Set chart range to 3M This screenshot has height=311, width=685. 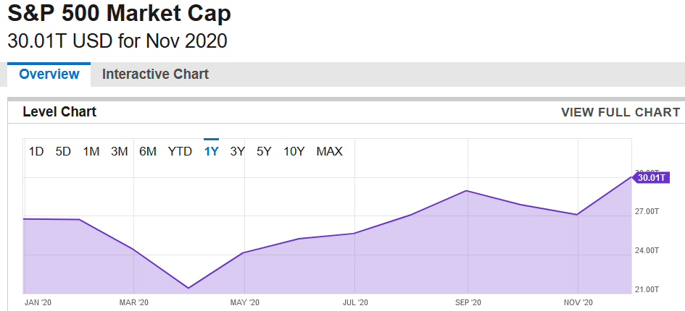click(120, 151)
